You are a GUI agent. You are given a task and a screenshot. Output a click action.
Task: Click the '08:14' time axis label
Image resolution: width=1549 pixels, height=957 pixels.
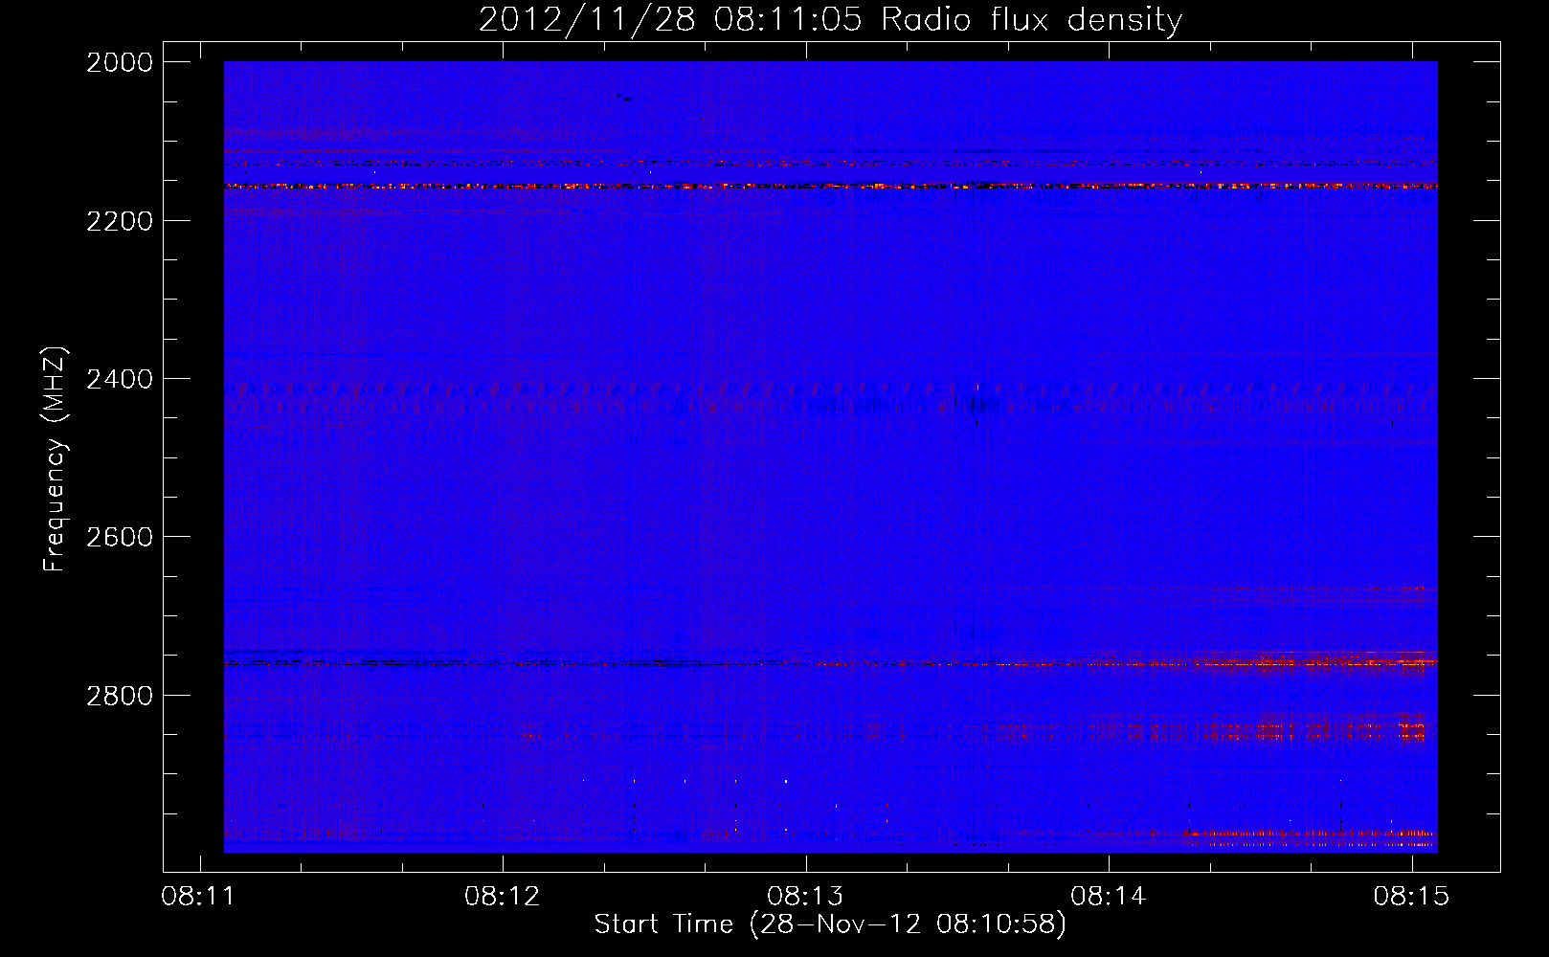pyautogui.click(x=1109, y=897)
